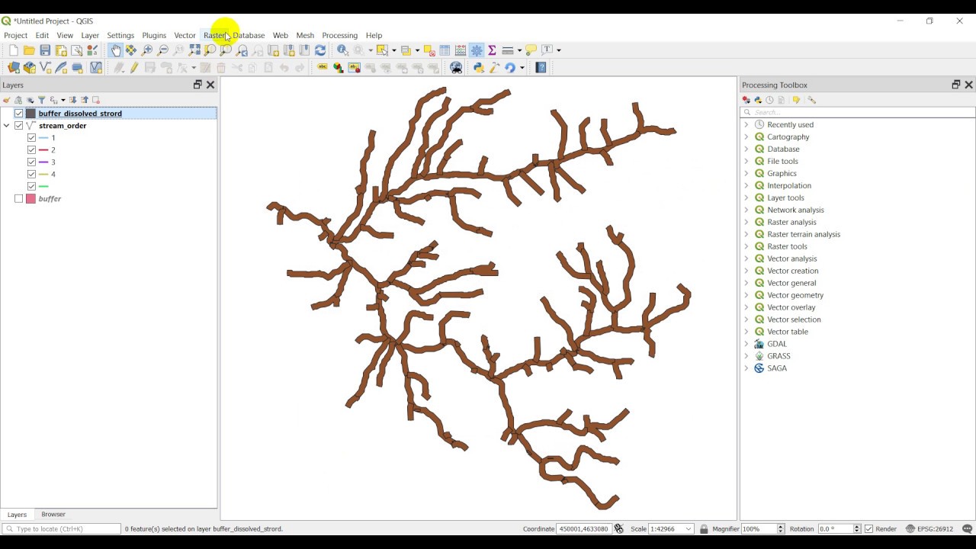The image size is (976, 549).
Task: Uncheck the stream_order layer checkbox
Action: click(19, 126)
